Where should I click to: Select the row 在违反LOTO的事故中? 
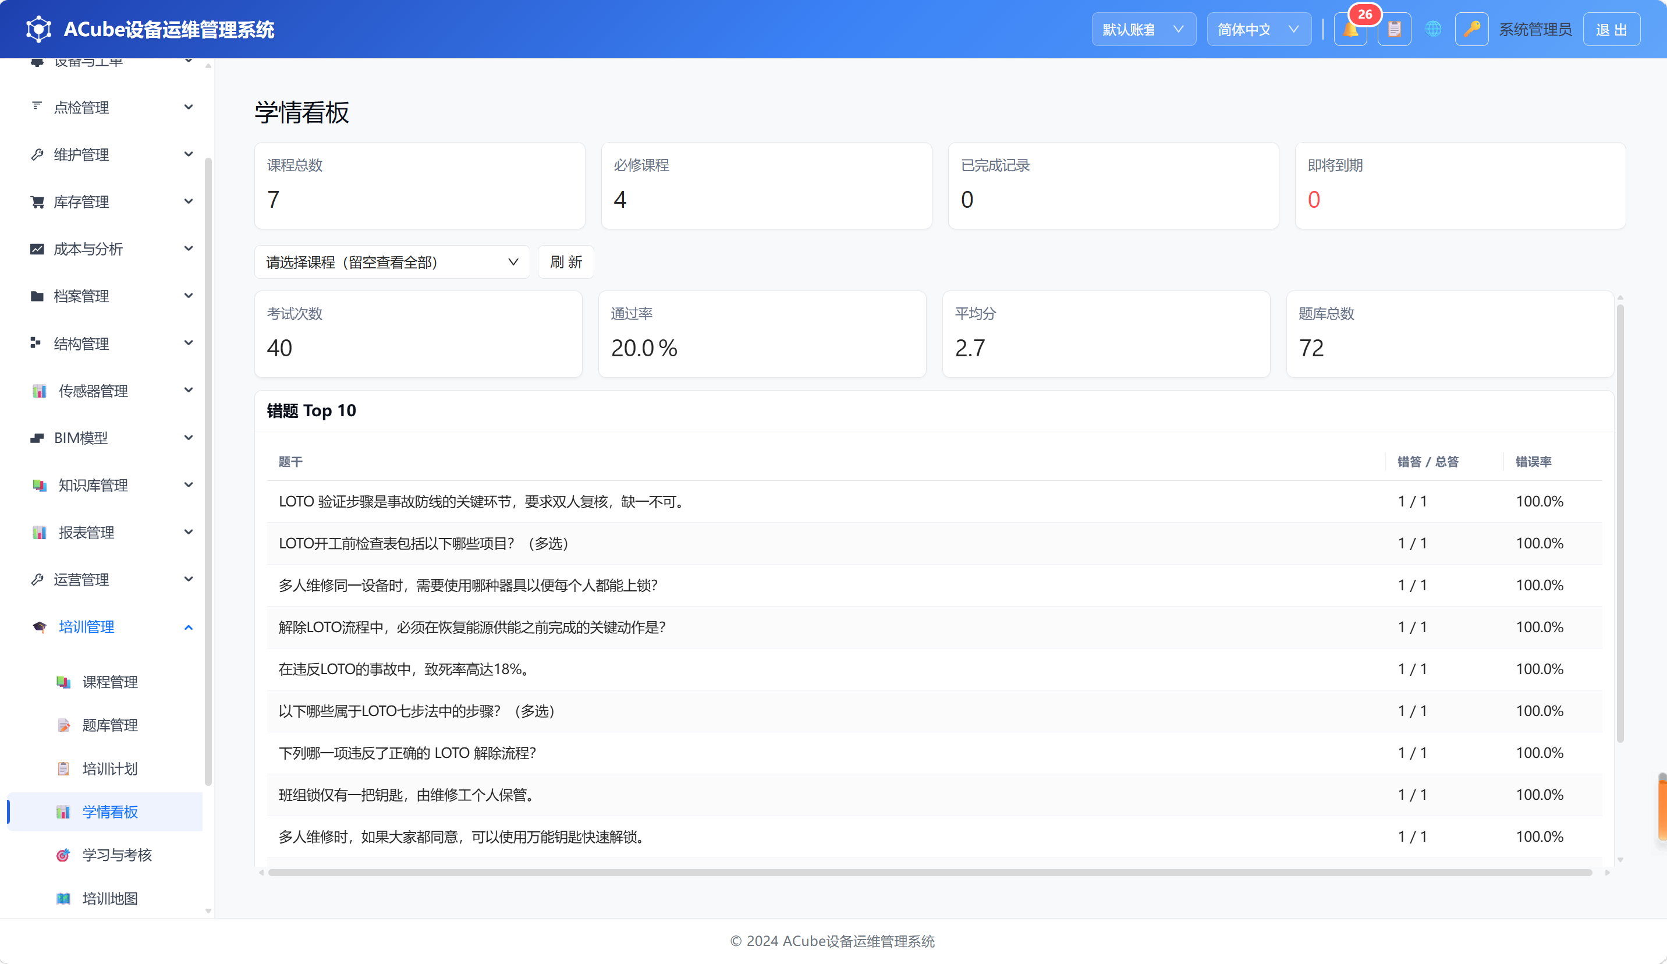coord(934,669)
